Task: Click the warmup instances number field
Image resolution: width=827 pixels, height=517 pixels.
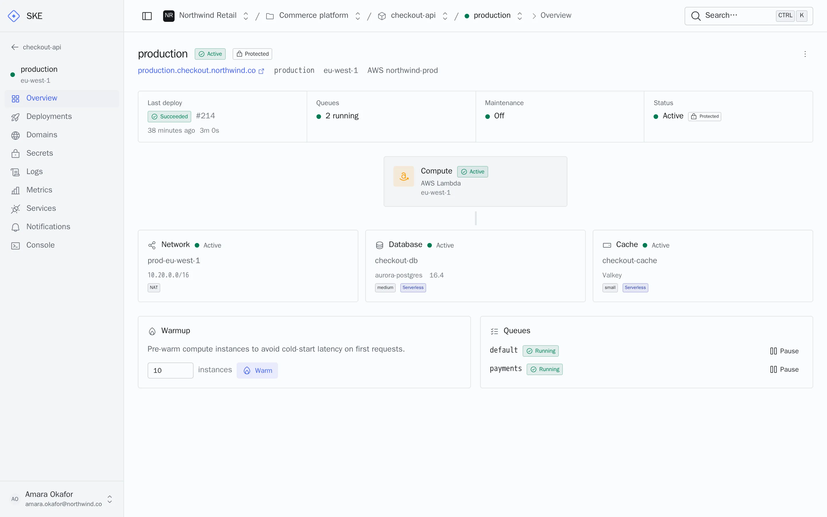Action: pos(170,371)
